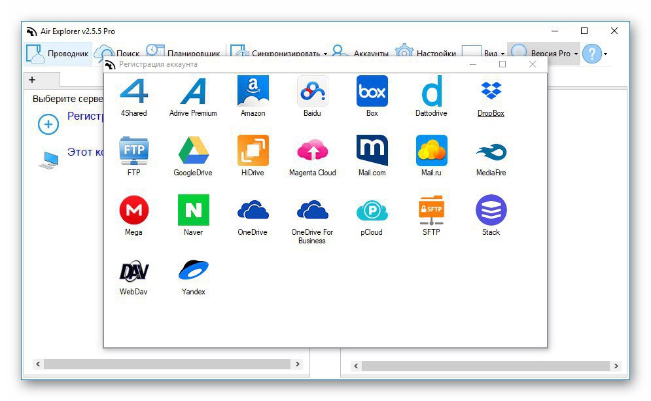651x401 pixels.
Task: Minimize the Регистрация аккаунта dialog
Action: click(x=473, y=64)
